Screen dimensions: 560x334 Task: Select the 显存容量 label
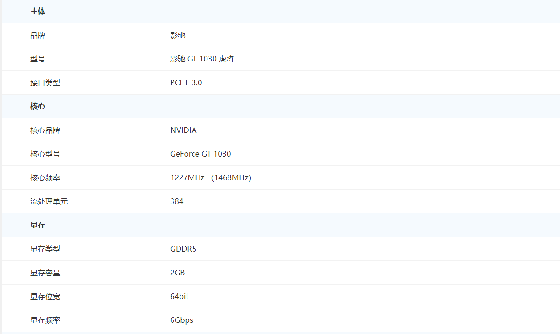coord(45,273)
